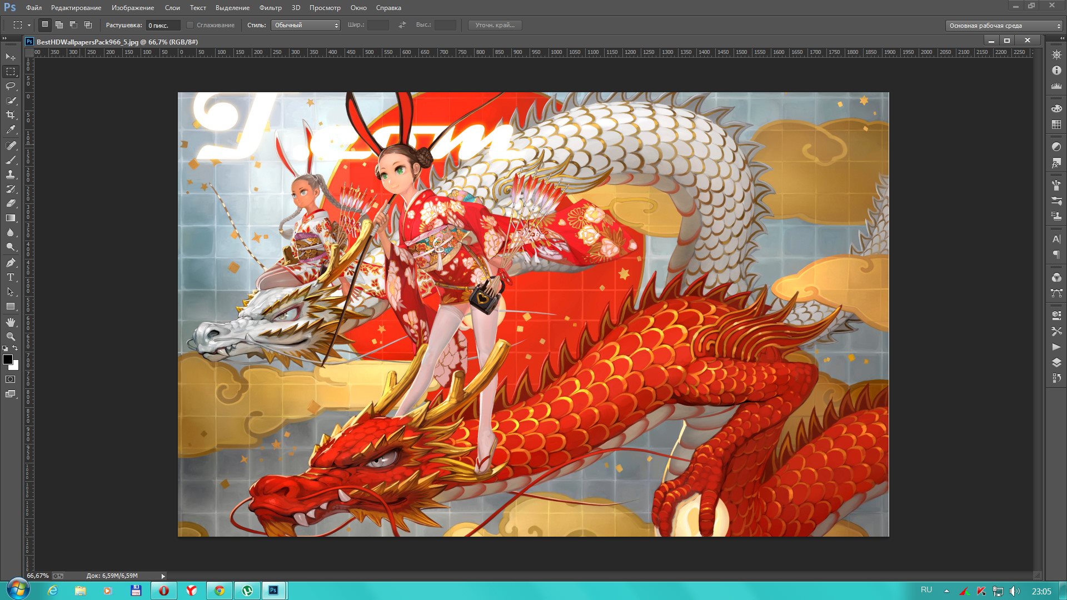Open the Swatches panel grid icon

coord(1056,124)
